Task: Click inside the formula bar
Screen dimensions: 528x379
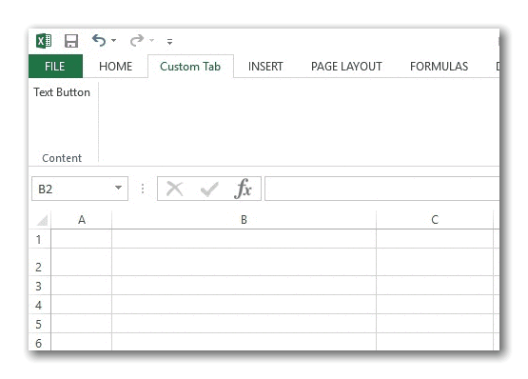Action: (381, 189)
